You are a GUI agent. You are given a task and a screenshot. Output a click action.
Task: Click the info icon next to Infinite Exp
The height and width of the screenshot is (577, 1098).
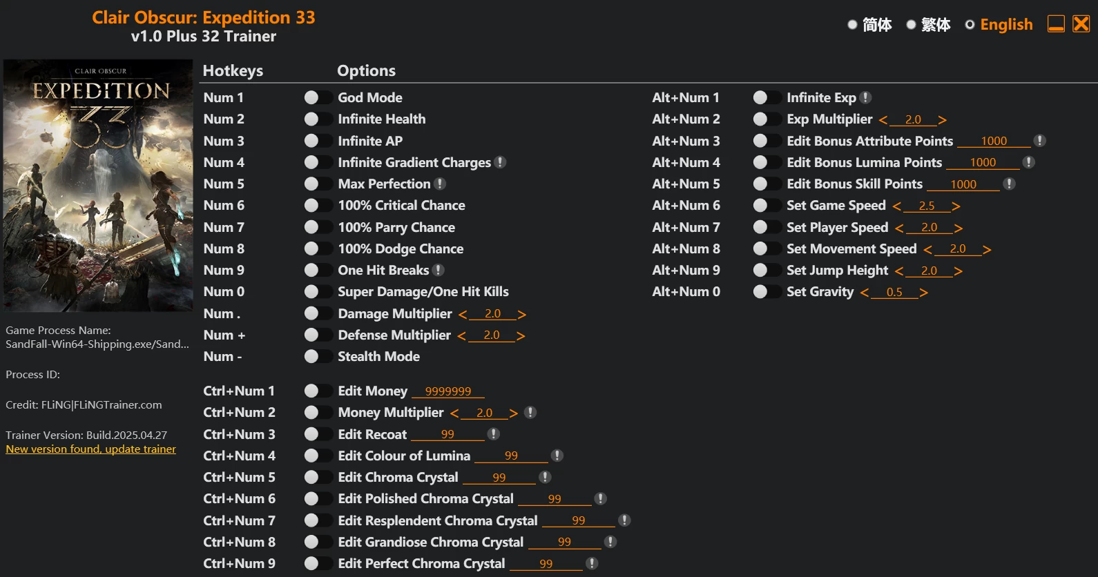tap(865, 97)
